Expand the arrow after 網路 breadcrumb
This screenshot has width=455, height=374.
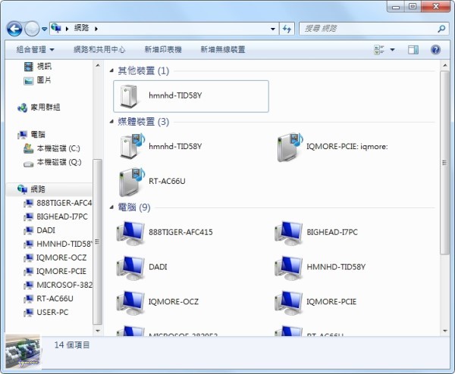[96, 29]
